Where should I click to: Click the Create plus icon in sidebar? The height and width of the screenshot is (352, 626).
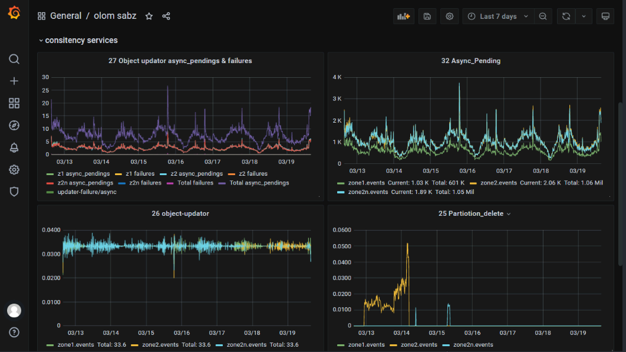(14, 81)
